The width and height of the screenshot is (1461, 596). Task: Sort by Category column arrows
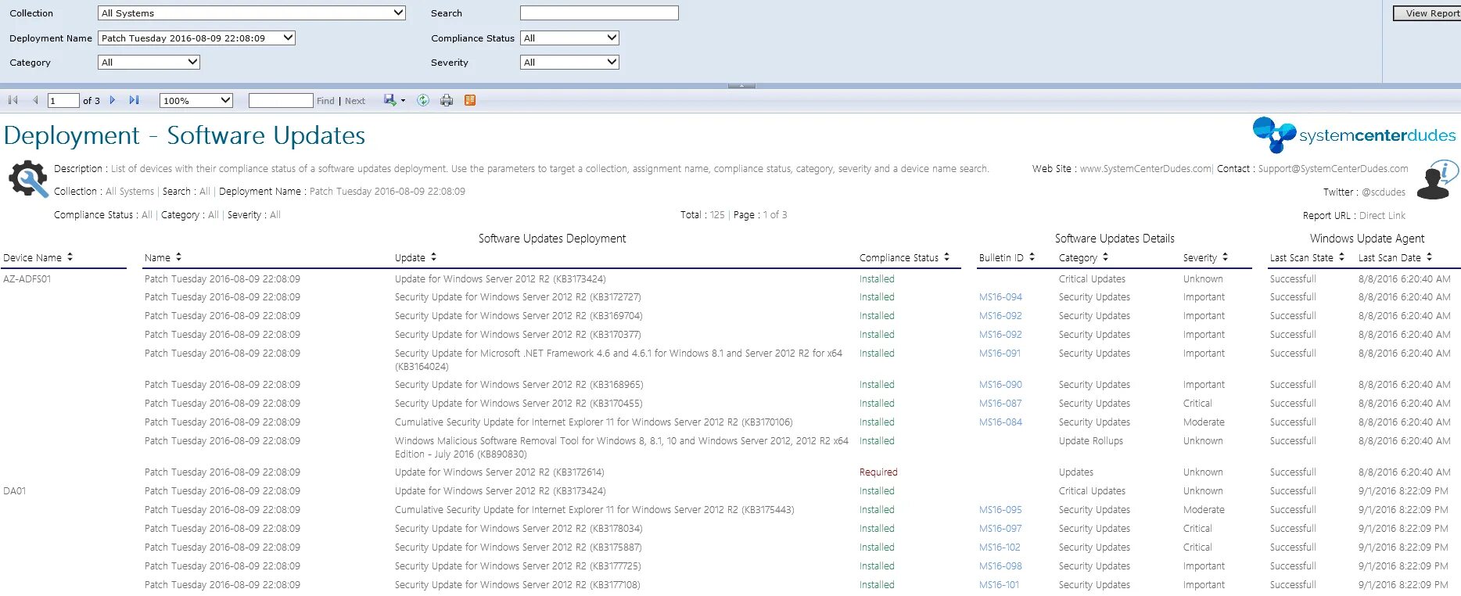(x=1105, y=257)
